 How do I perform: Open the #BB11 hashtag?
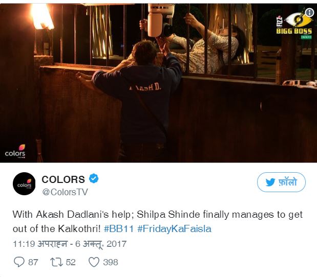(x=119, y=229)
